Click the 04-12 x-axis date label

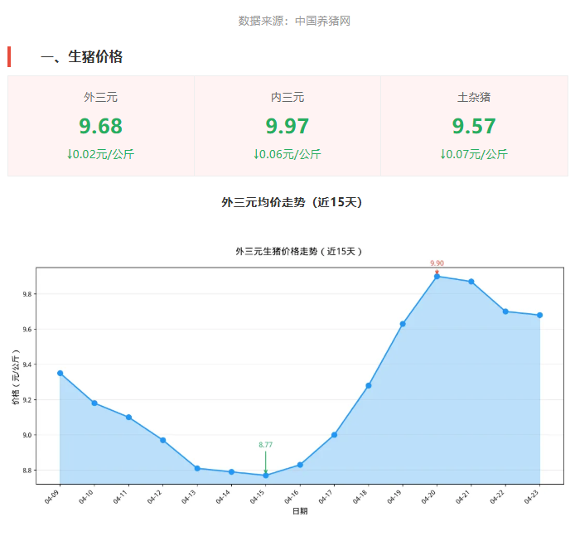coord(155,497)
